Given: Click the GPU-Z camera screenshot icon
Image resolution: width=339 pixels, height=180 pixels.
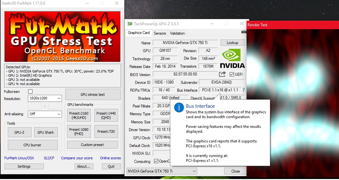Looking at the screenshot, I should coord(244,32).
